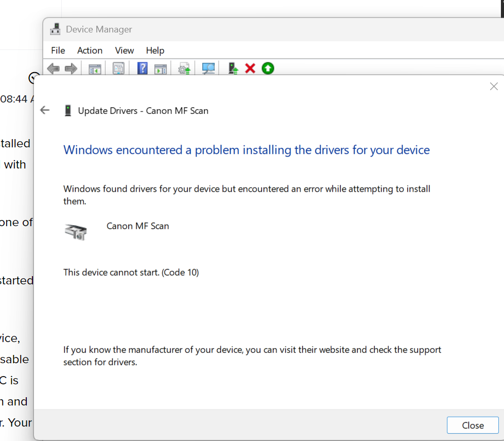Click the Device Manager title bar icon

click(55, 29)
